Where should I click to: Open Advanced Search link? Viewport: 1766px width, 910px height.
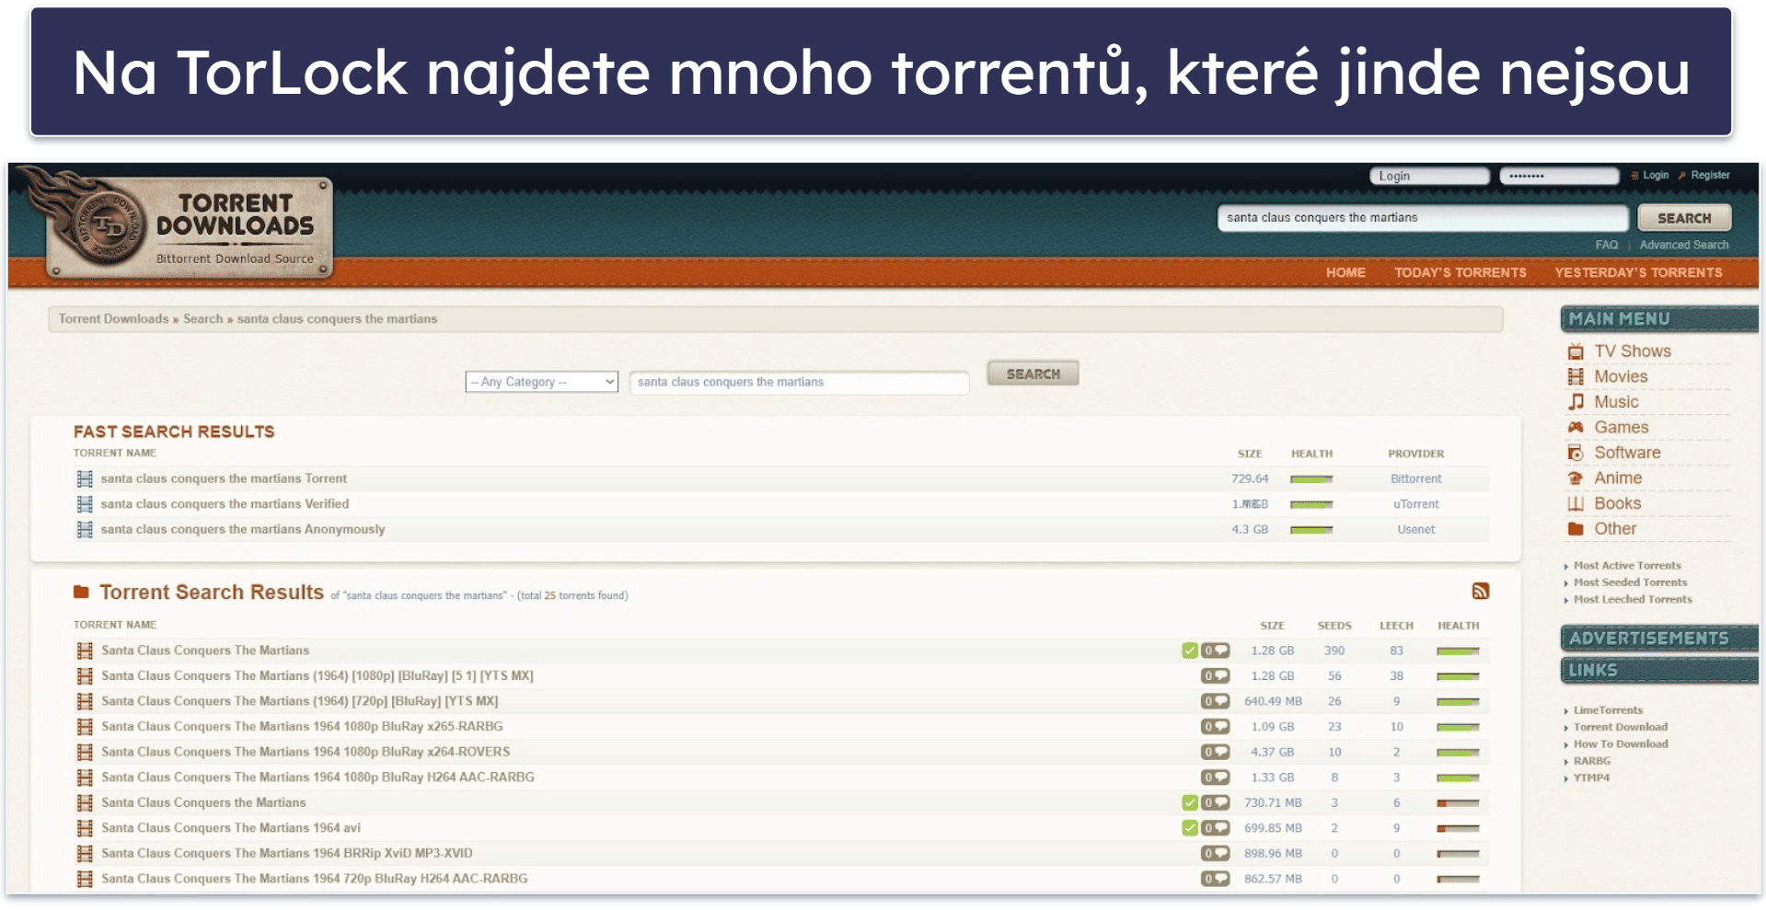(1683, 245)
